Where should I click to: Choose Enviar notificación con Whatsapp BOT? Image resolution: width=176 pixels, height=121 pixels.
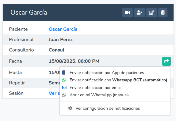(x=115, y=80)
